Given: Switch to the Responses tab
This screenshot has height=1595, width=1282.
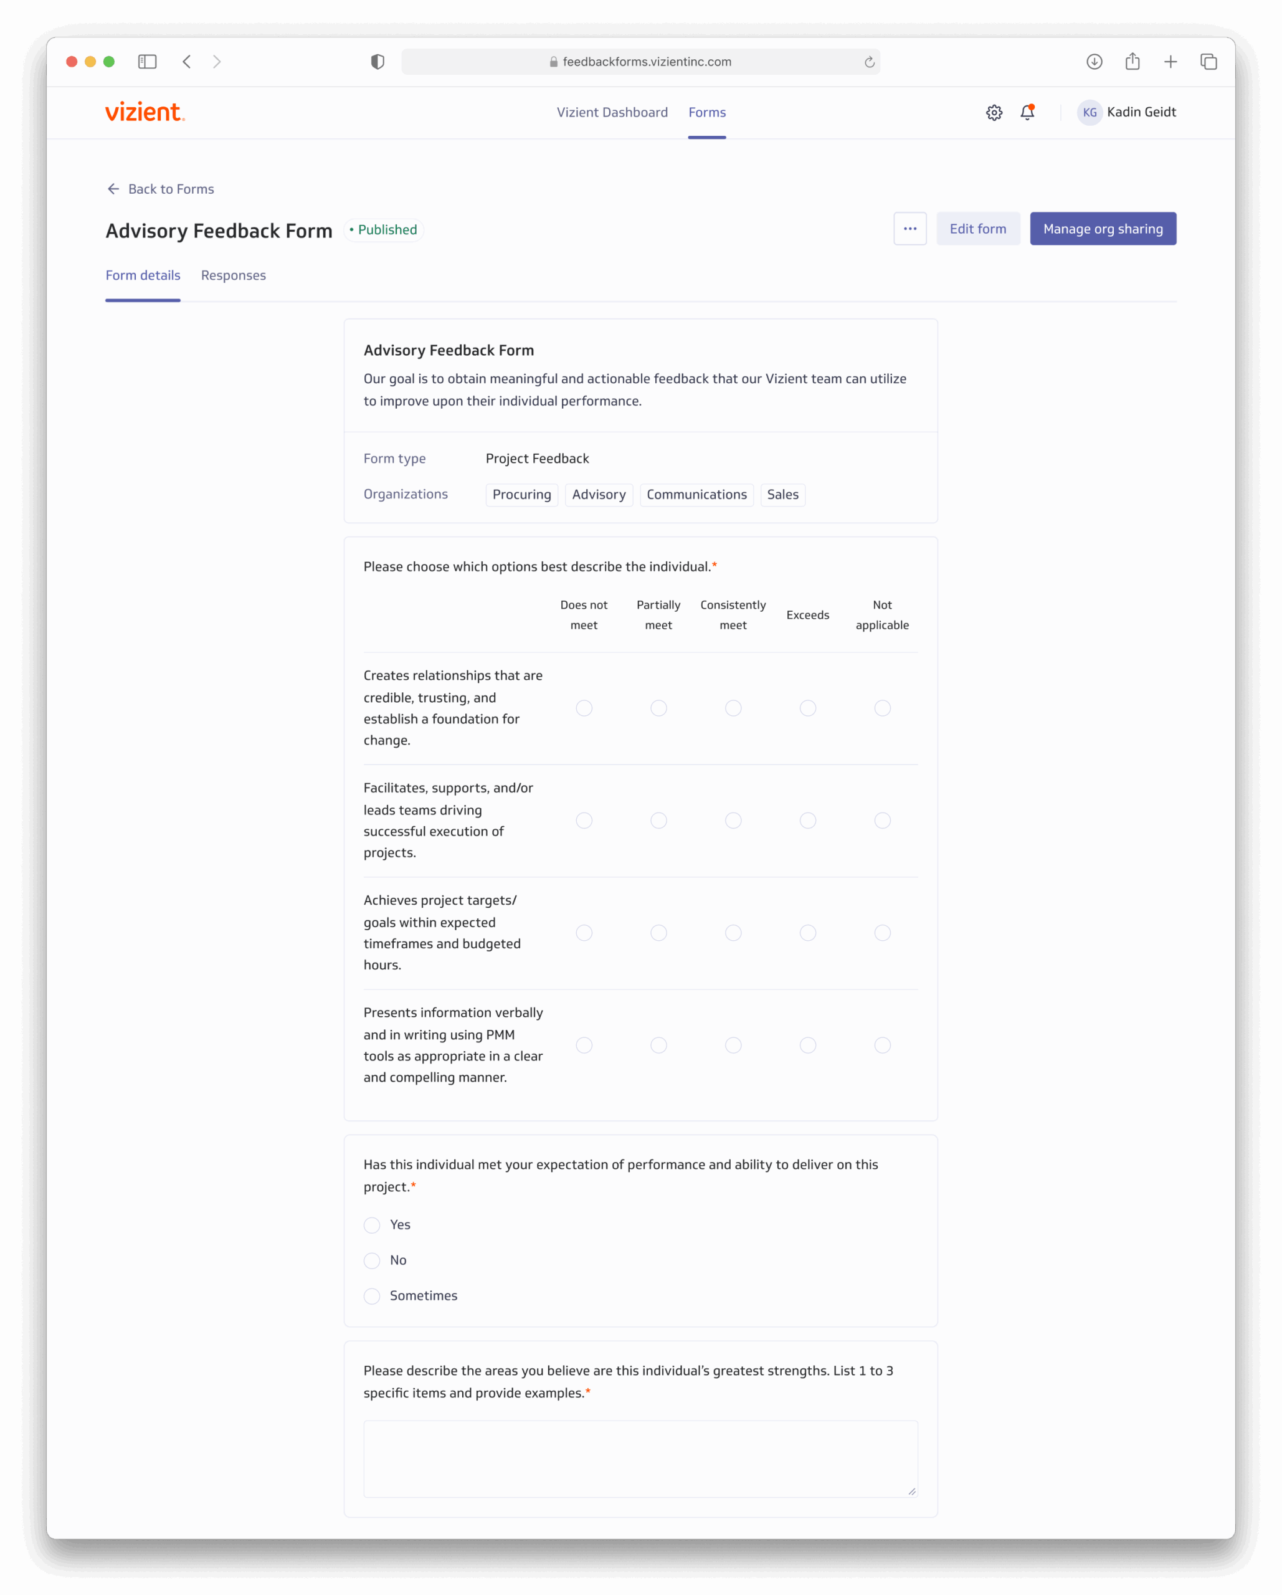Looking at the screenshot, I should click(233, 275).
